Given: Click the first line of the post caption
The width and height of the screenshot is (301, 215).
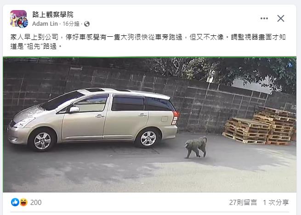Looking at the screenshot, I should 148,37.
